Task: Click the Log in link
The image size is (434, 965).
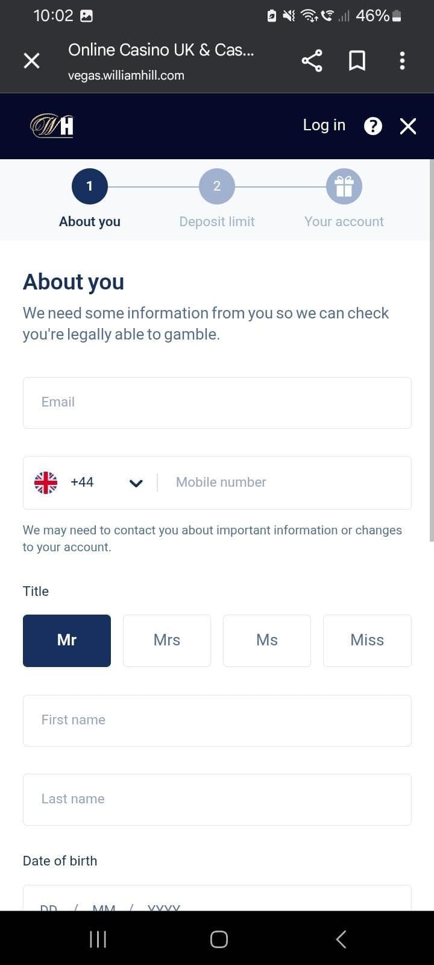Action: pos(324,125)
